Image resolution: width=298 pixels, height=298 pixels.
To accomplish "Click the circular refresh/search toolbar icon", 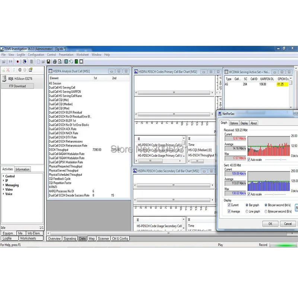I will [x=71, y=61].
